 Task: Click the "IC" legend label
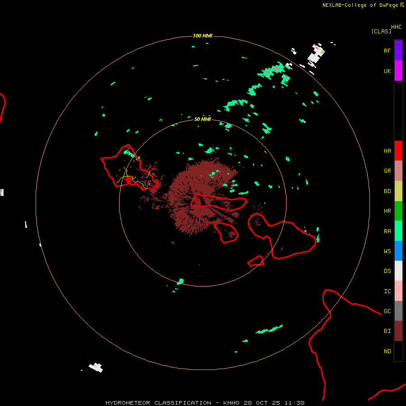[388, 291]
